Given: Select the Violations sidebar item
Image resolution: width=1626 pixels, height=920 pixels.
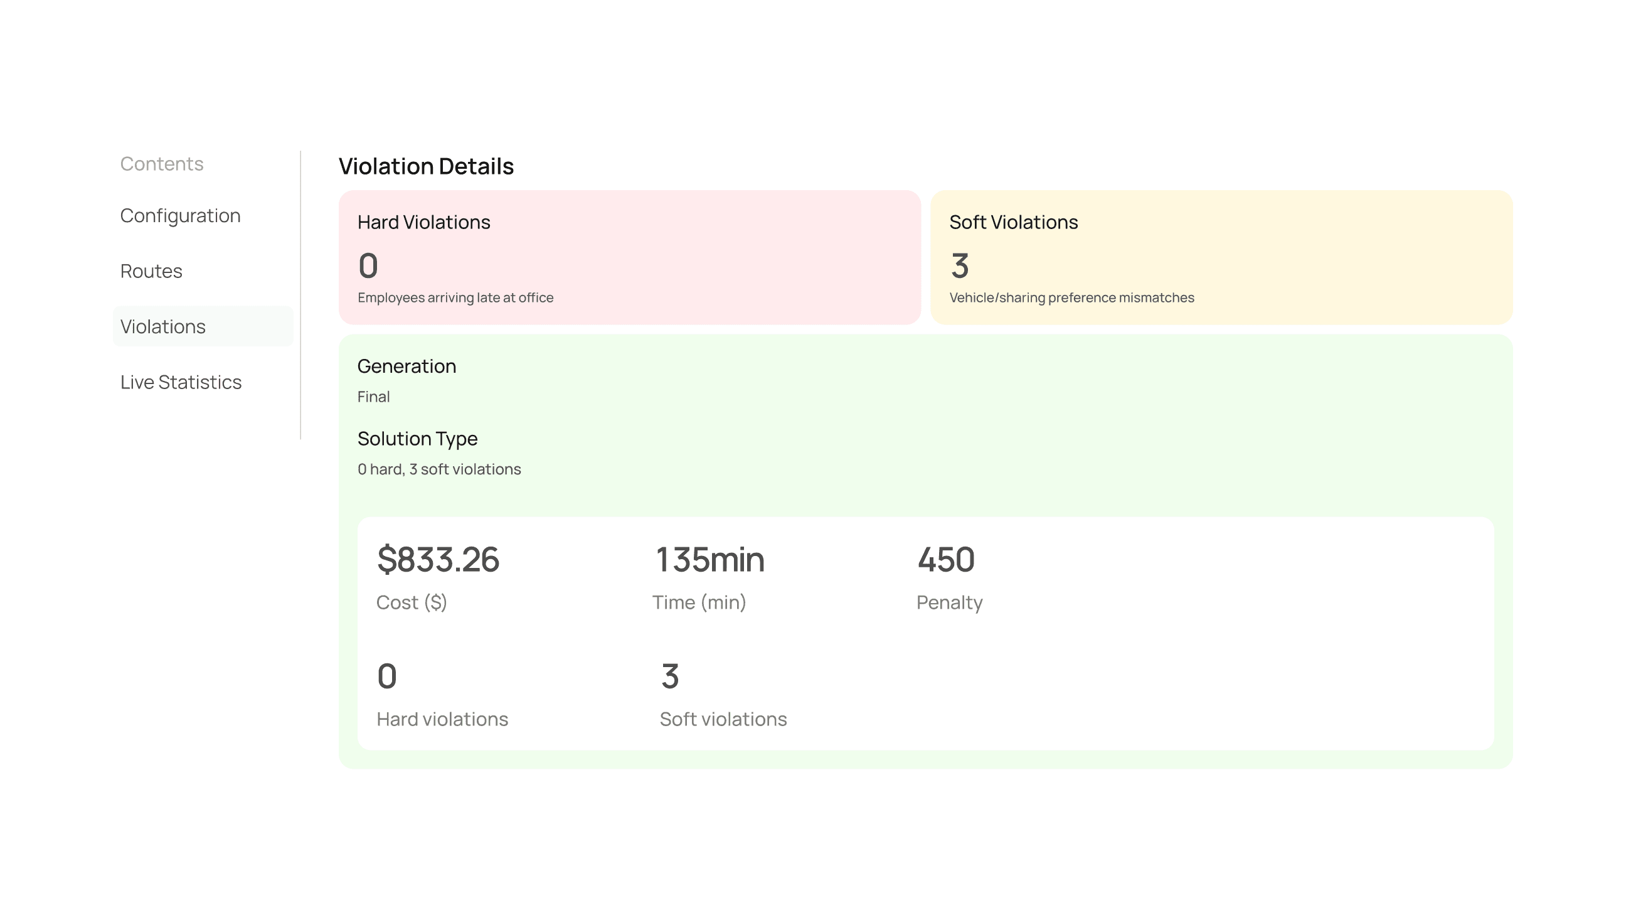Looking at the screenshot, I should click(x=163, y=327).
